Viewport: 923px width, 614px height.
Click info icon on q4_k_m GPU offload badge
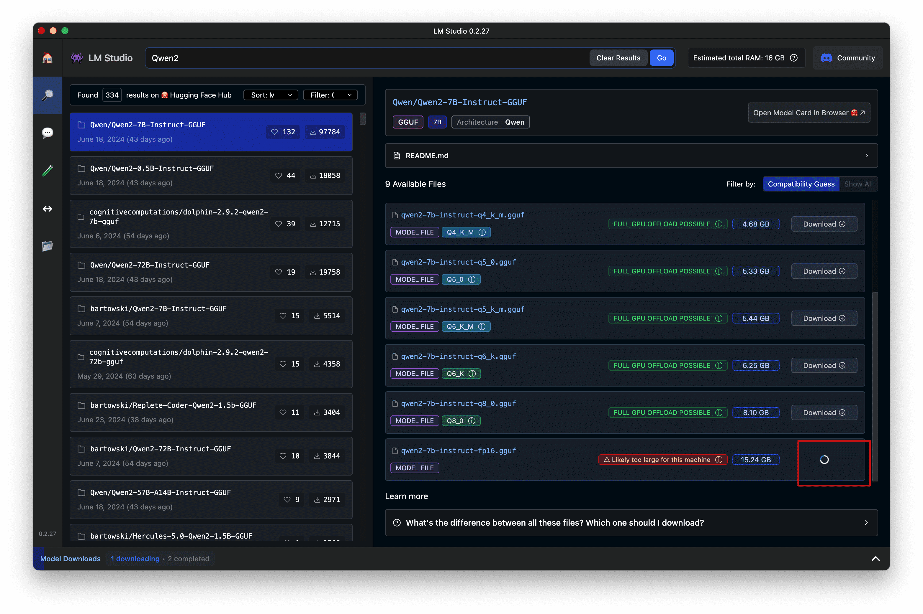(719, 224)
